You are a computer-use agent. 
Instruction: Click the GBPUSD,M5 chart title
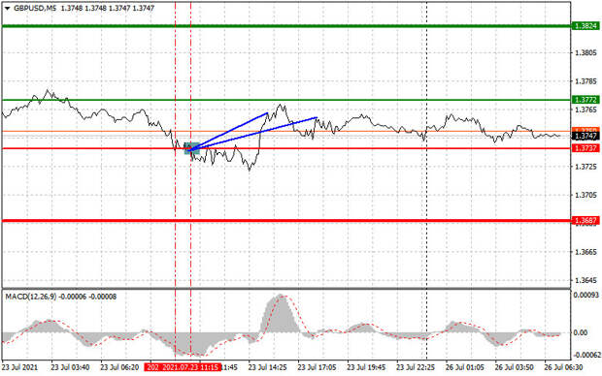click(35, 8)
